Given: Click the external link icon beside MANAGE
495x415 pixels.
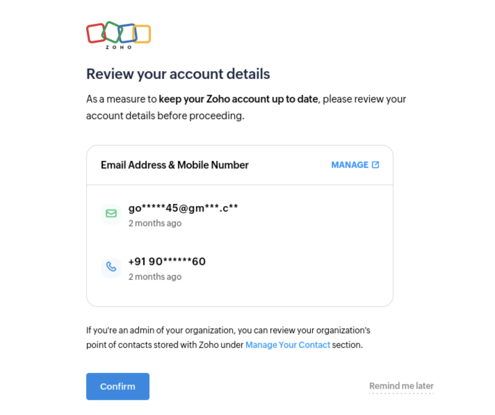Looking at the screenshot, I should (x=375, y=165).
